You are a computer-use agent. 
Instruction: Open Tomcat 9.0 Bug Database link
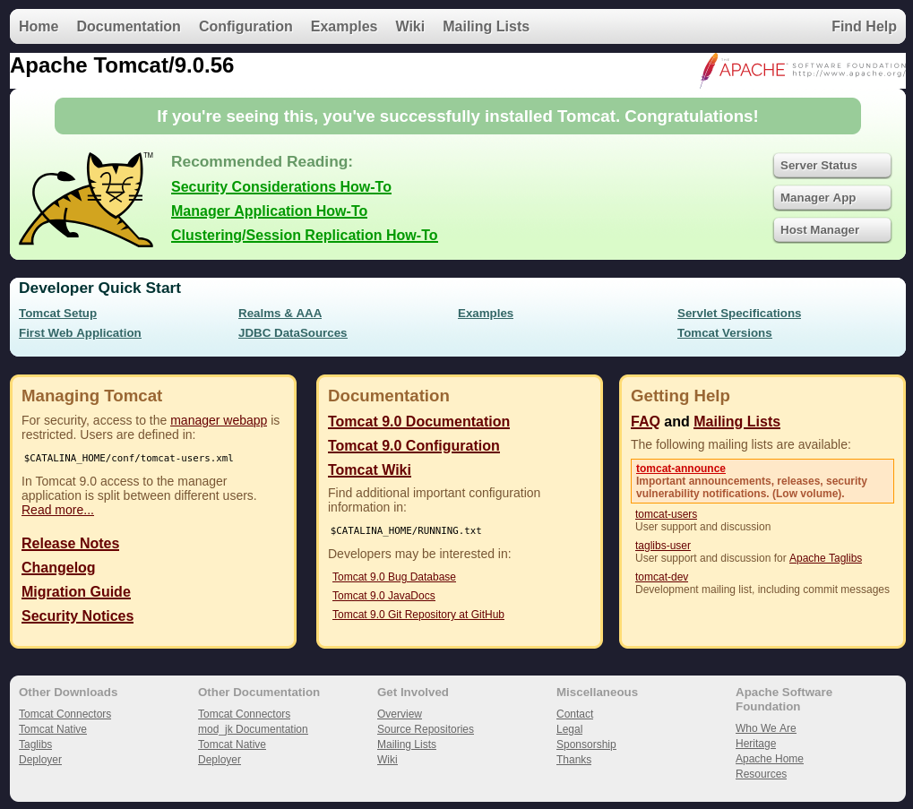394,577
